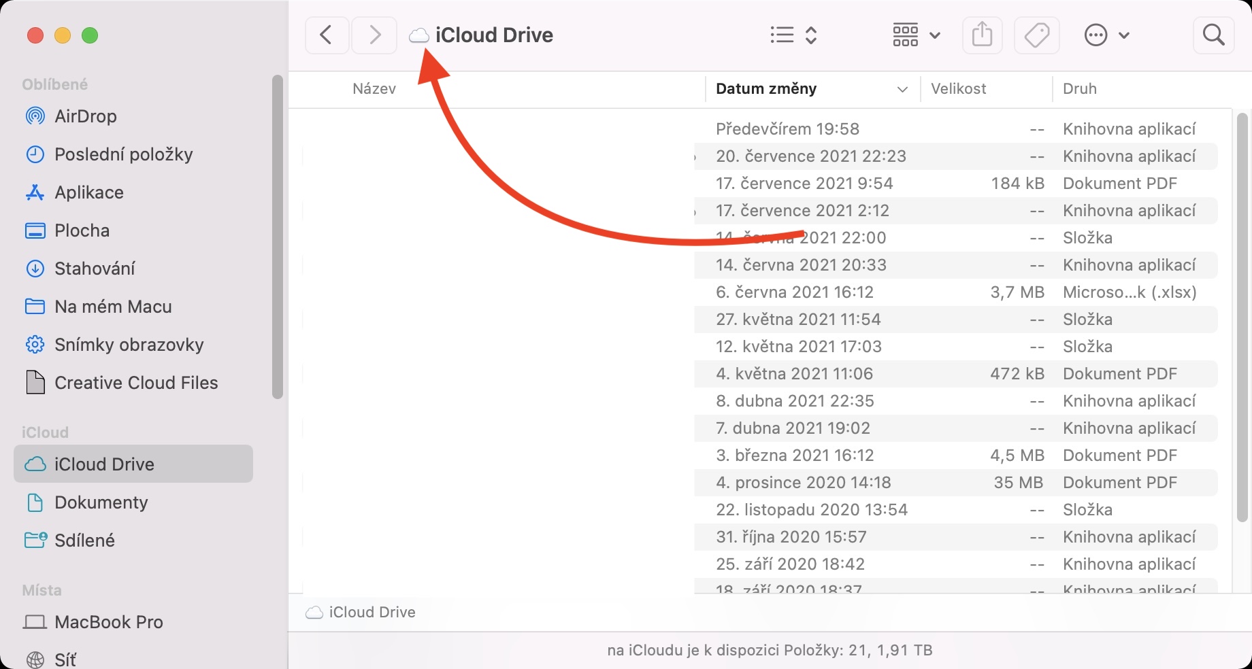1252x669 pixels.
Task: Click iCloud Drive in path bar
Action: coord(372,613)
